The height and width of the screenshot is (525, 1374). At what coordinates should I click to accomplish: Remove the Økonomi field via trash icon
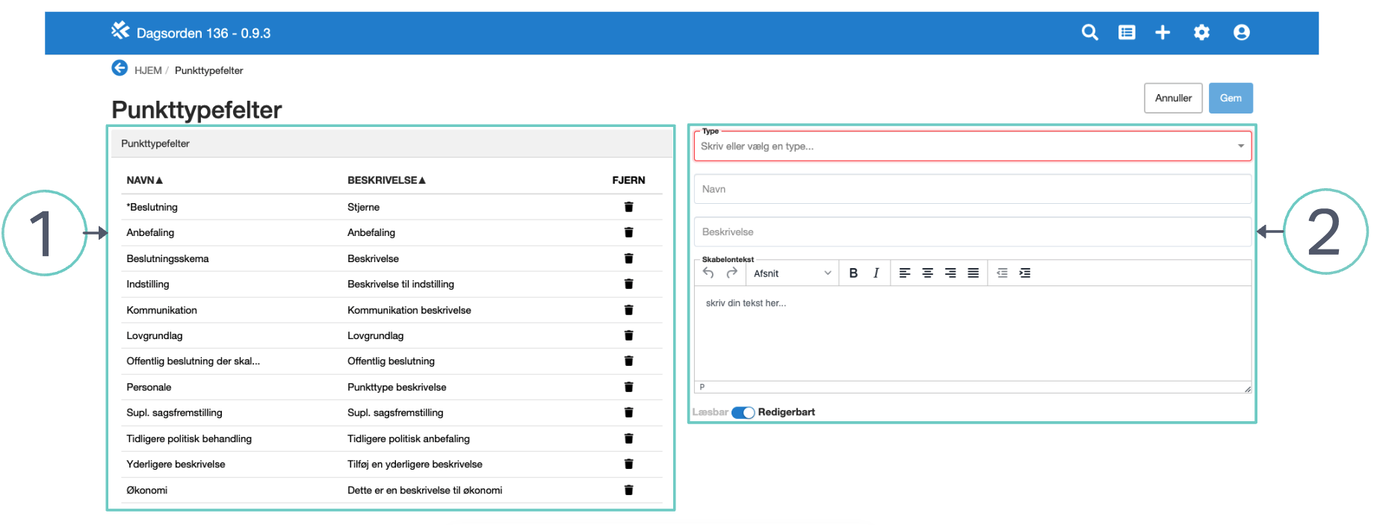coord(628,490)
